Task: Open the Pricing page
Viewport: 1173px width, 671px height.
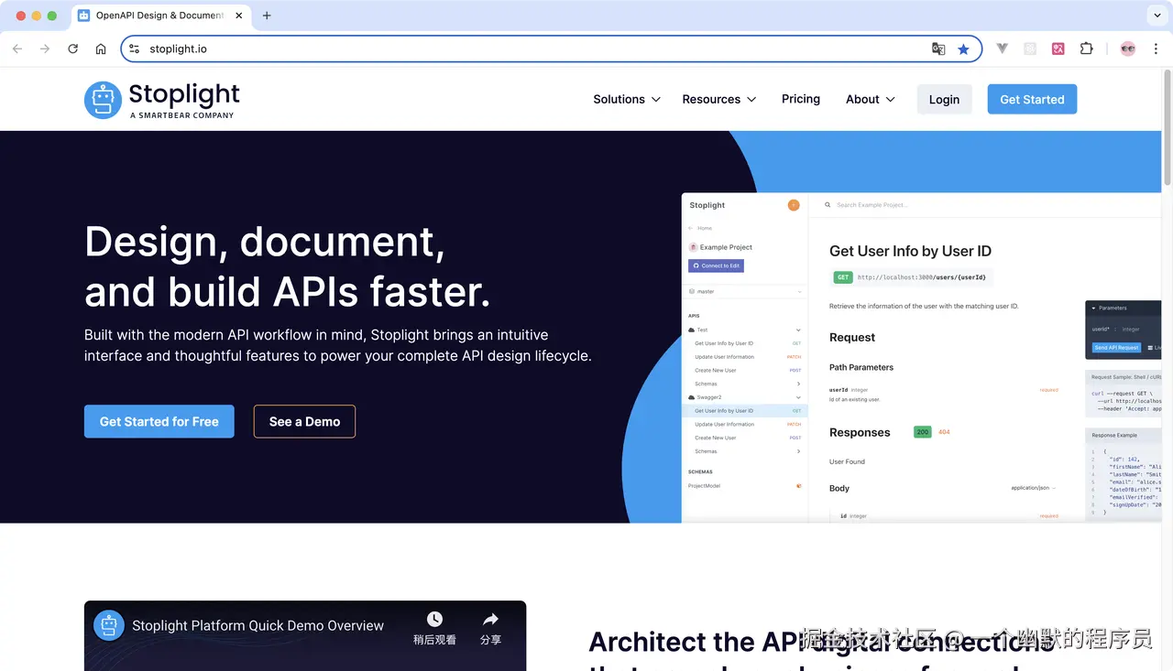Action: pyautogui.click(x=801, y=99)
